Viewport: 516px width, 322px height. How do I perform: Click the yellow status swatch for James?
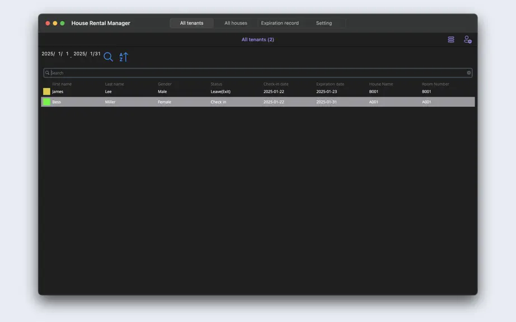[46, 91]
